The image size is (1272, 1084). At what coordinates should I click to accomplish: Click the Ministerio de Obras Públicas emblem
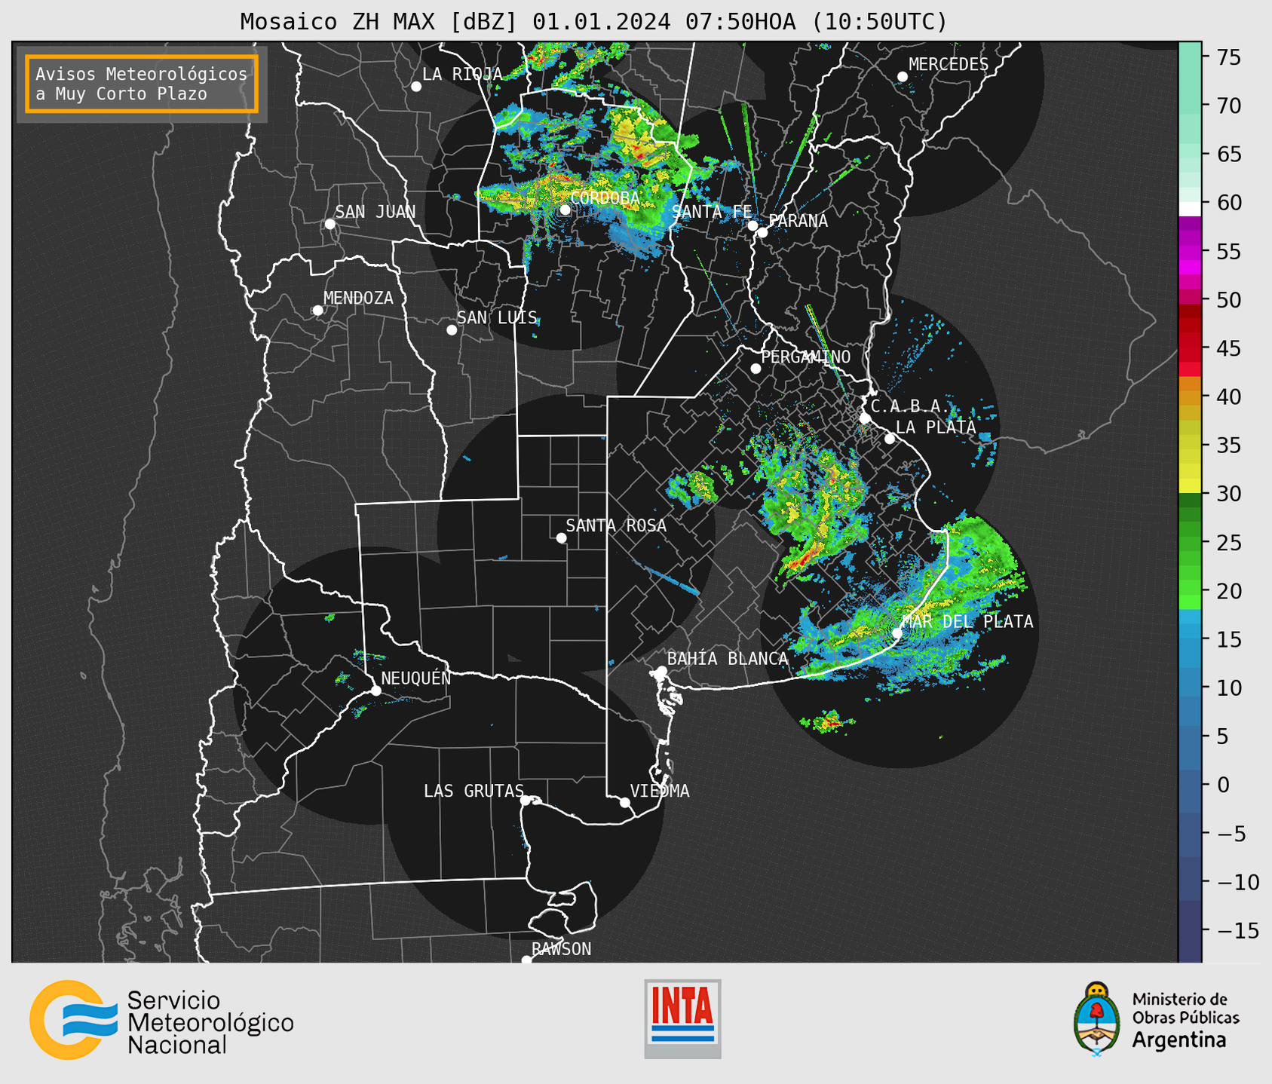pos(1096,1018)
